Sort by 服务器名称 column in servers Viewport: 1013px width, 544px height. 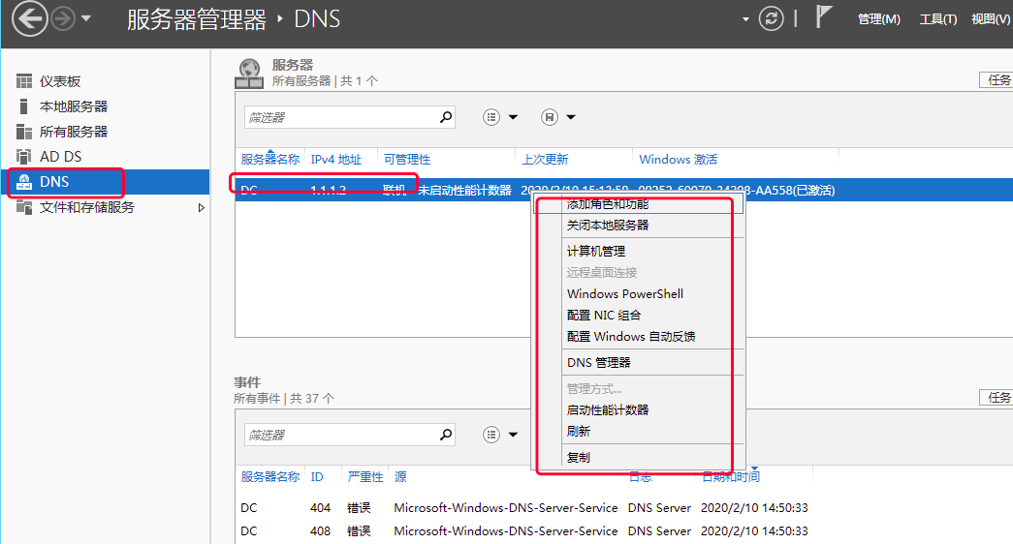coord(270,160)
